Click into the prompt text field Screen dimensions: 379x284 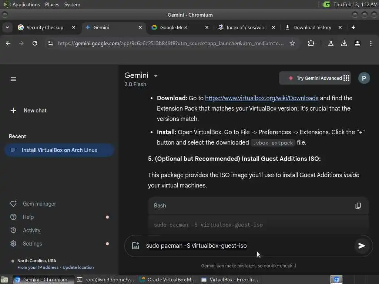[248, 246]
